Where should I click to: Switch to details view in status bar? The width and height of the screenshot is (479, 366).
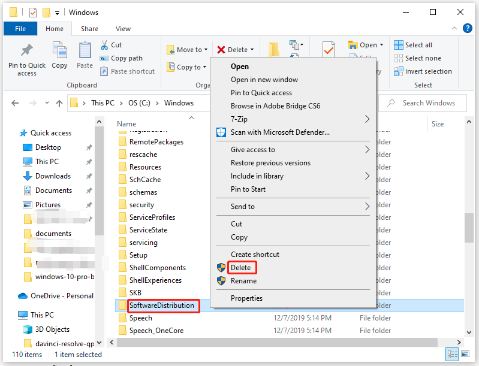click(x=453, y=354)
